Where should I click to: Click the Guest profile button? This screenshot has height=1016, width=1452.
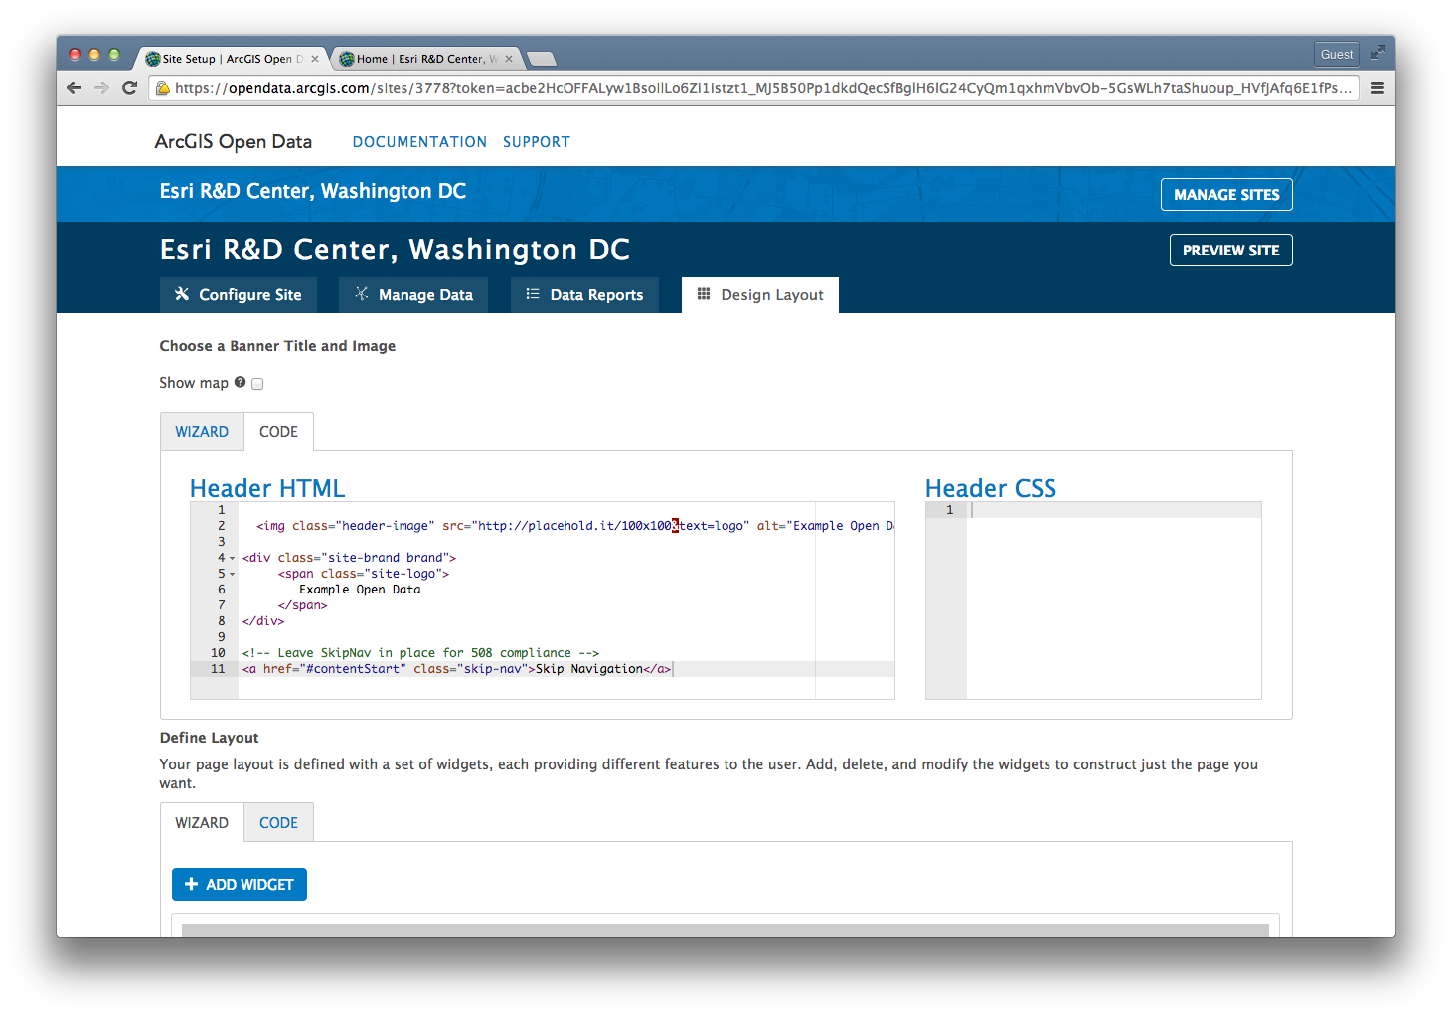click(1337, 54)
